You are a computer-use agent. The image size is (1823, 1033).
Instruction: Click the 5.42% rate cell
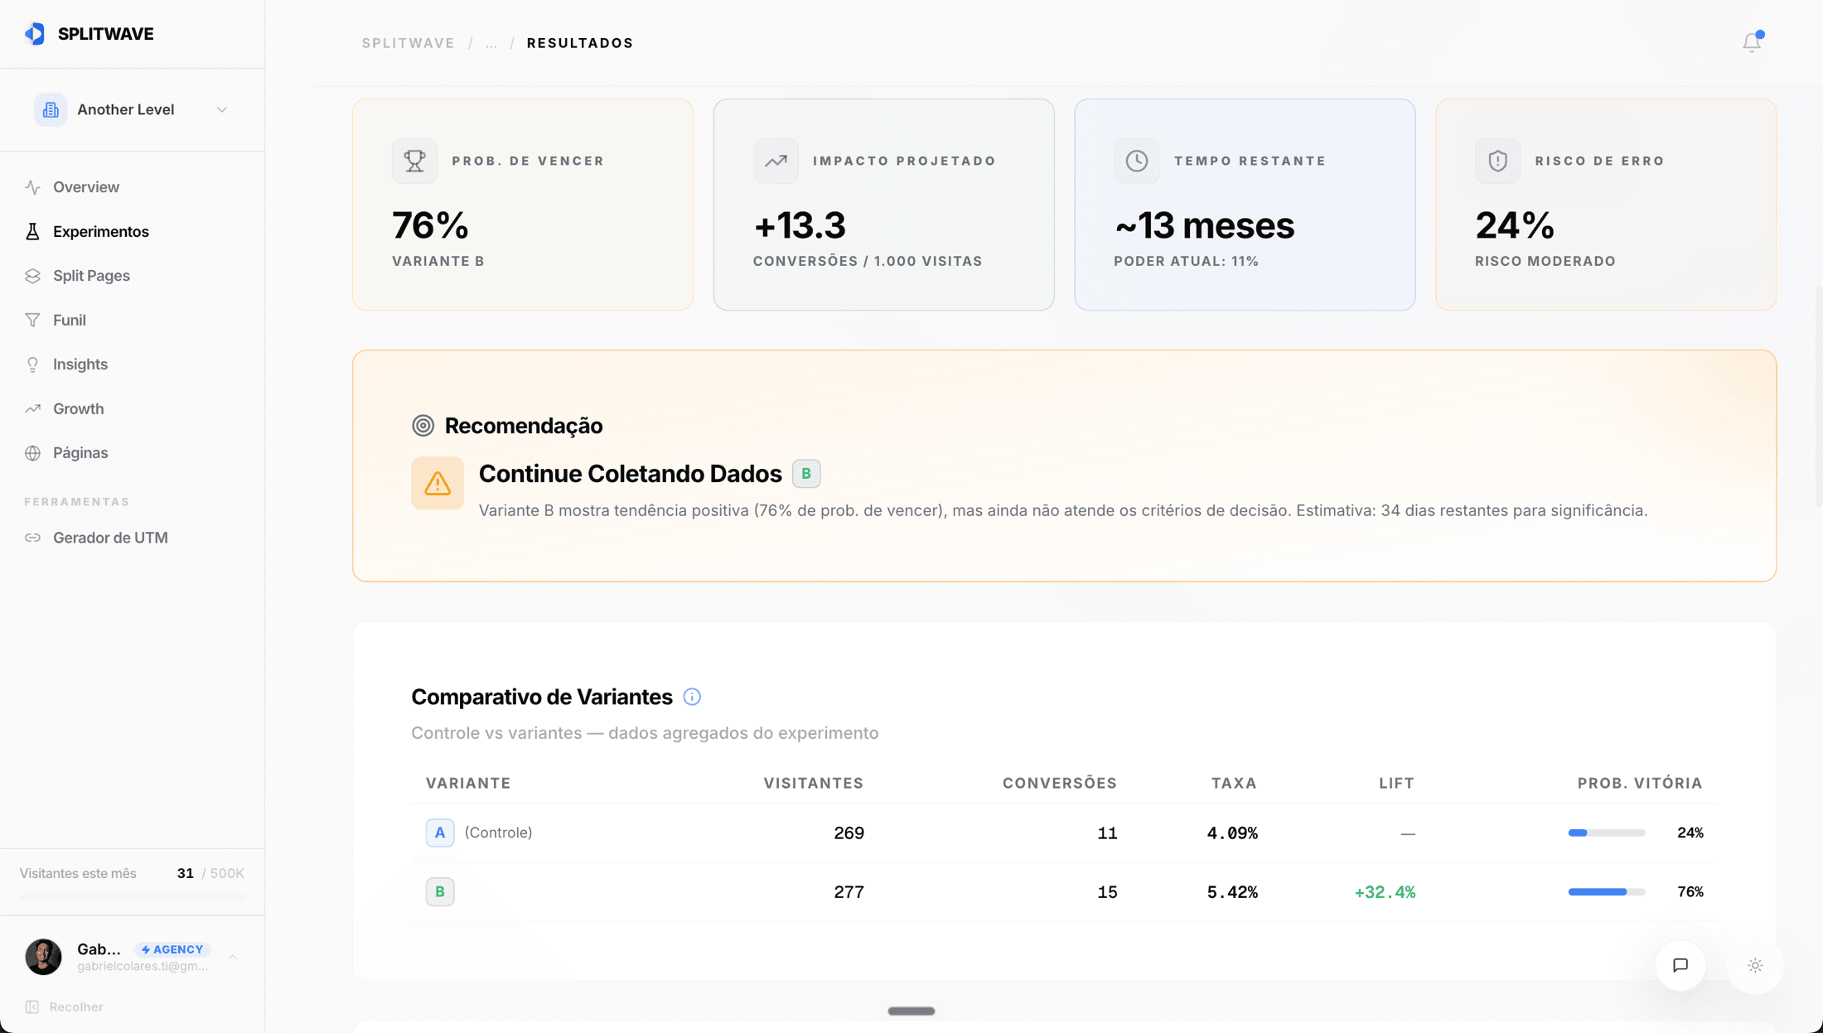pyautogui.click(x=1232, y=892)
